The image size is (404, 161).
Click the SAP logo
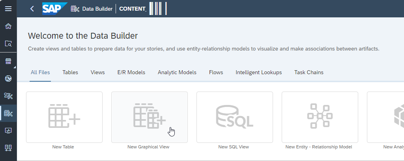tap(54, 9)
